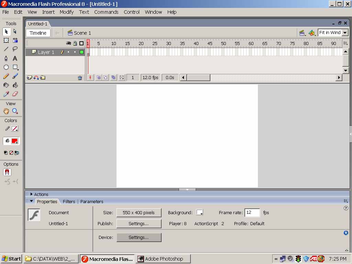This screenshot has width=352, height=264.
Task: Toggle show/hide all layers eye icon
Action: tap(68, 43)
